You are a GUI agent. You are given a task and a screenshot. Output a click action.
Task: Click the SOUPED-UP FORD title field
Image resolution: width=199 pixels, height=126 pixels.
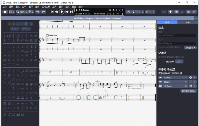[x=177, y=35]
